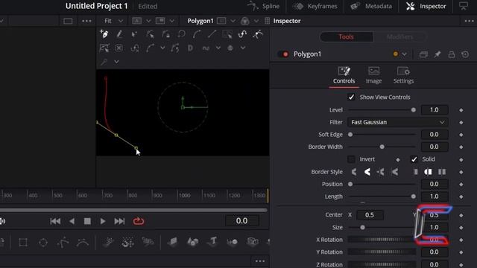Toggle keyframe diamond for Size

[461, 228]
